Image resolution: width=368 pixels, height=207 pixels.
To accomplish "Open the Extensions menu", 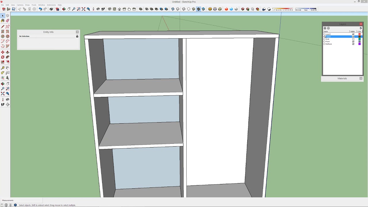I will (x=51, y=5).
